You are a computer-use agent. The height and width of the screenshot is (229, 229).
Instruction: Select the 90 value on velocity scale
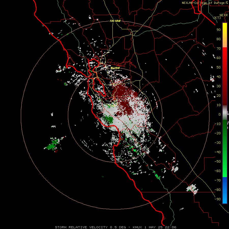(219, 30)
